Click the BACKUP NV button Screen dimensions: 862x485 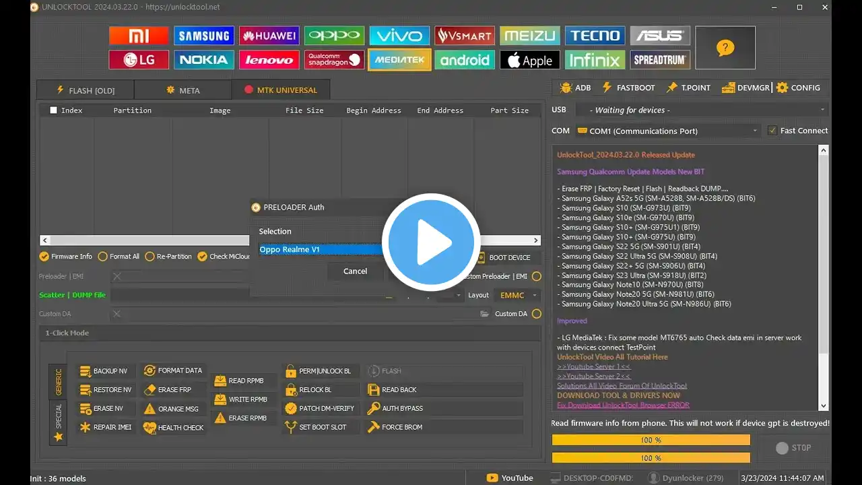[x=106, y=371]
